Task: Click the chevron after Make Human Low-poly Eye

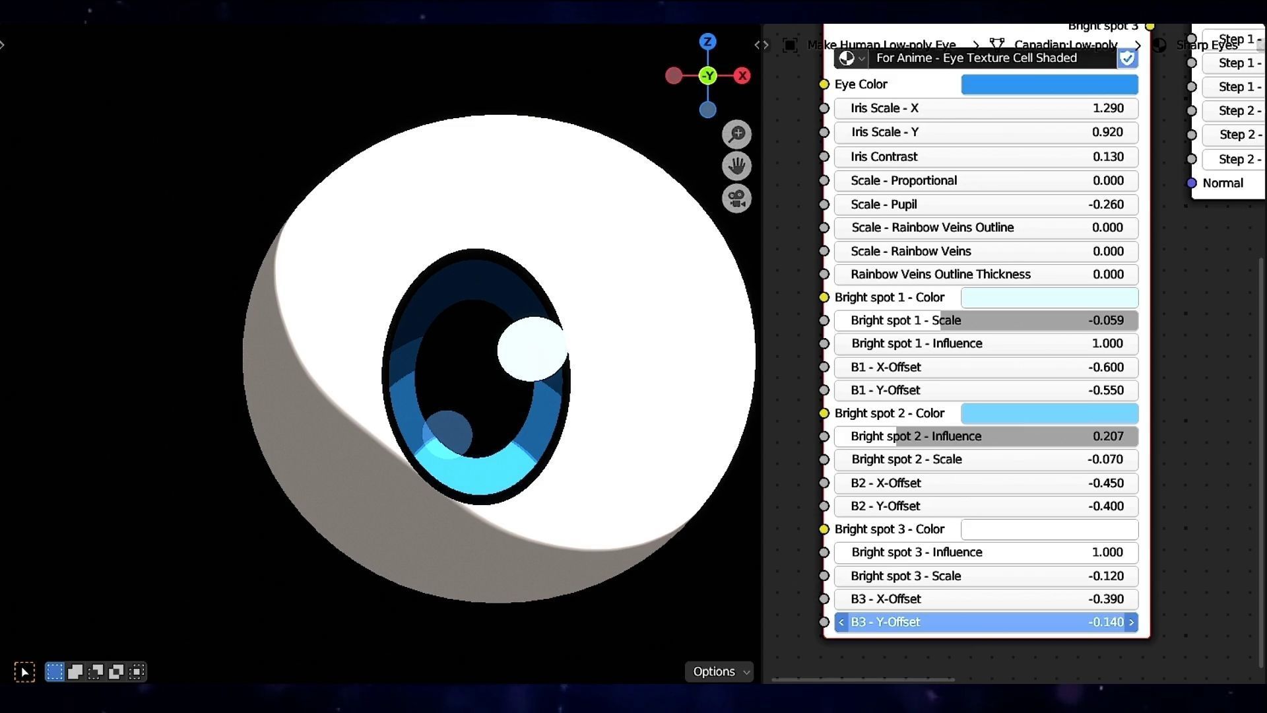Action: click(x=975, y=44)
